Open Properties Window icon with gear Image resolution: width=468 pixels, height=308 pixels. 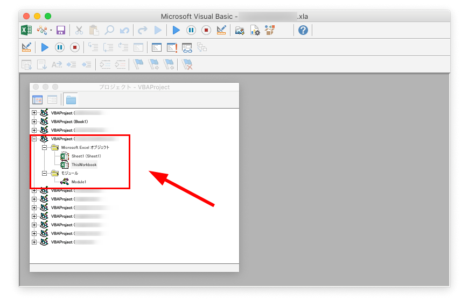pyautogui.click(x=255, y=30)
